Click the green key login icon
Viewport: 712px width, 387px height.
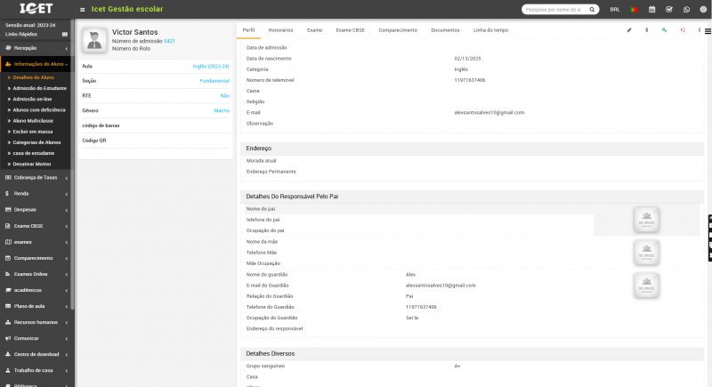pos(664,29)
